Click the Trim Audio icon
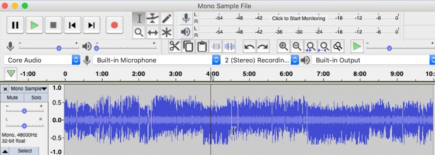Image resolution: width=435 pixels, height=155 pixels. (216, 47)
